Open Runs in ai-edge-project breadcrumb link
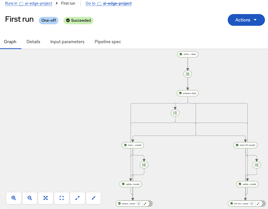This screenshot has width=268, height=209. [29, 3]
